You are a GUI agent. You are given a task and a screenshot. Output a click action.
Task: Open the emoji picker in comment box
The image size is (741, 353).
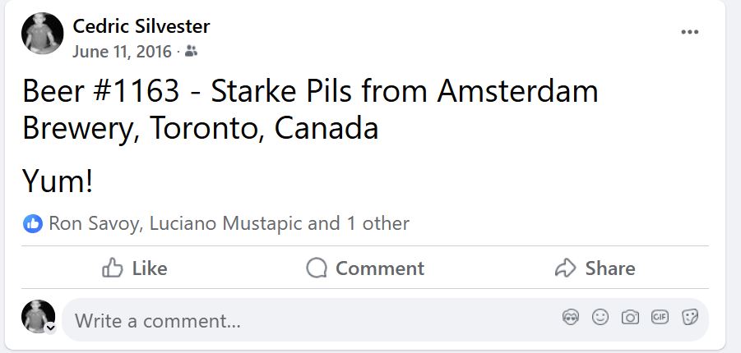(x=600, y=318)
